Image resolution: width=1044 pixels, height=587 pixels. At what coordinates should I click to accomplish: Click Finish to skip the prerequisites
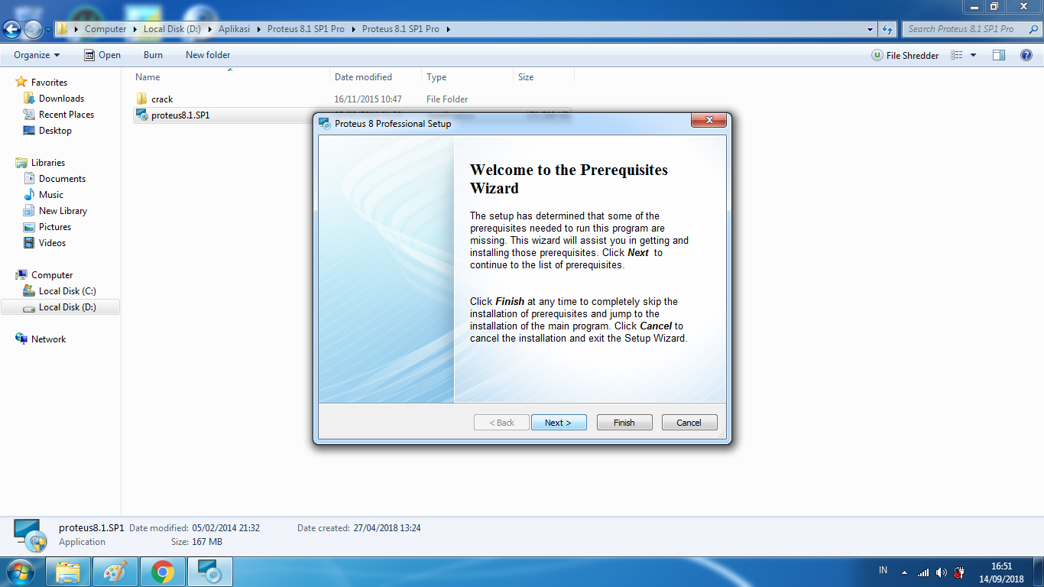tap(624, 423)
